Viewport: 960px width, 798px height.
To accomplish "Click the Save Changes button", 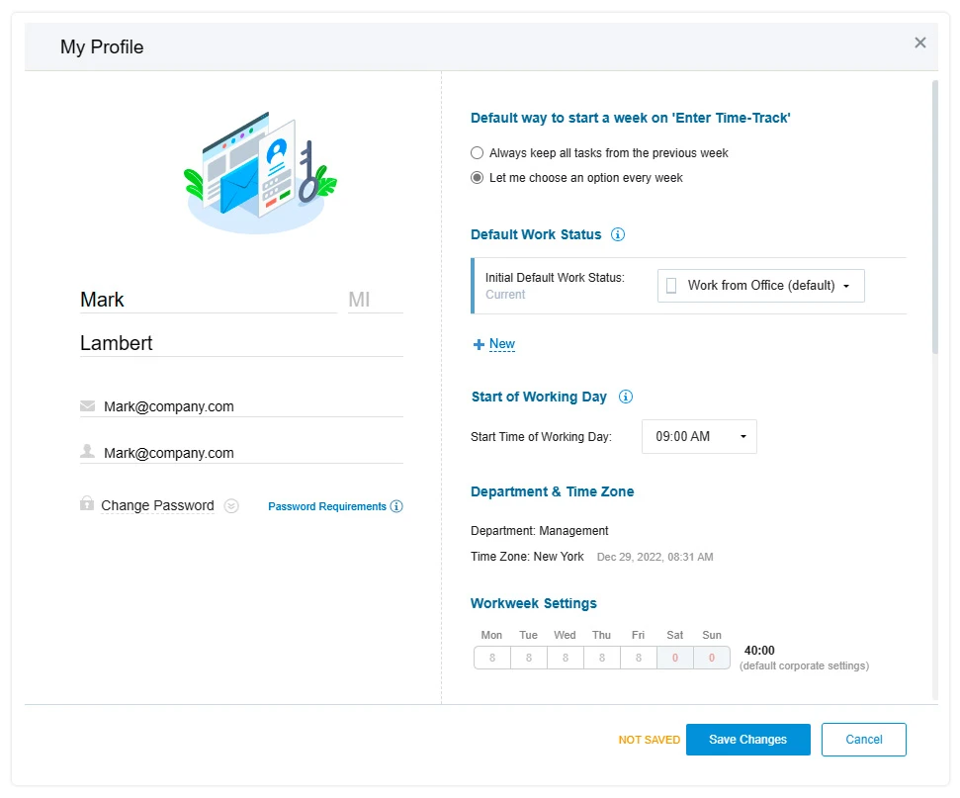I will [x=747, y=740].
